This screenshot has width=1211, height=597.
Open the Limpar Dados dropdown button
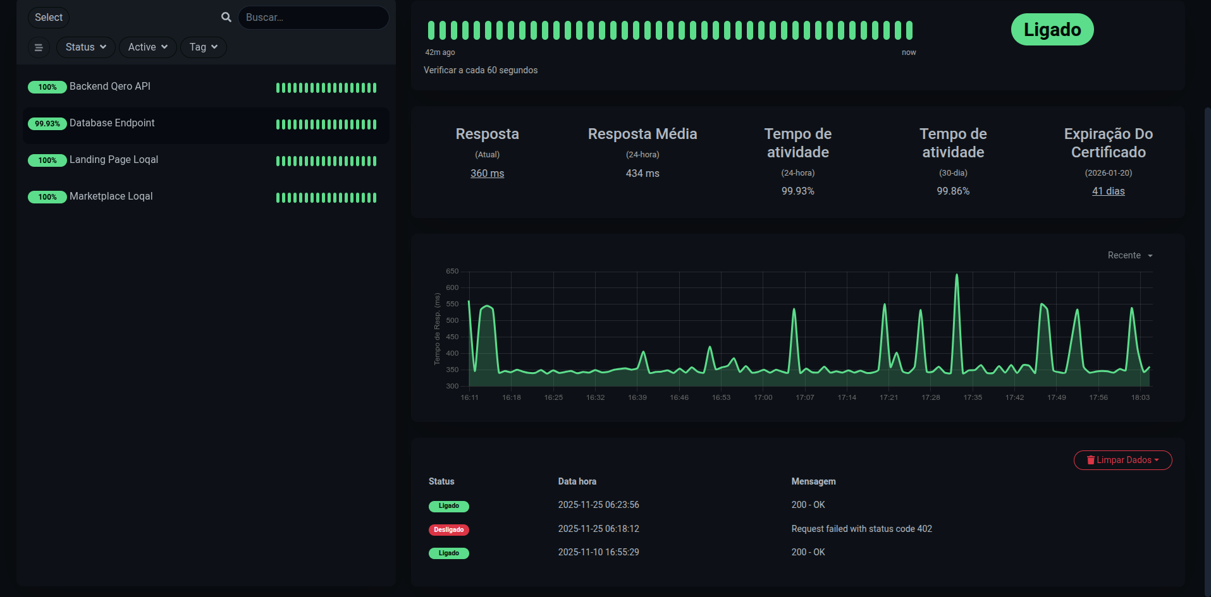click(x=1122, y=460)
